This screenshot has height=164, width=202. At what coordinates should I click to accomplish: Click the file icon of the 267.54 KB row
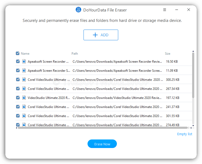click(24, 89)
